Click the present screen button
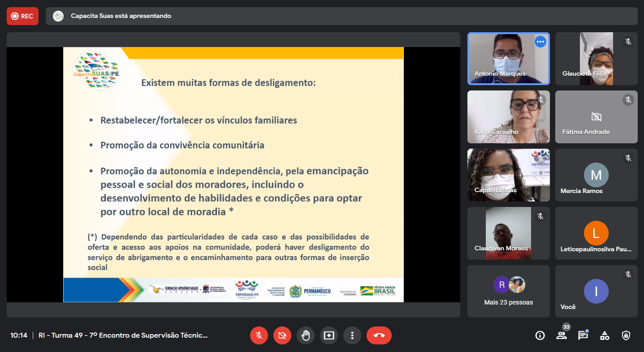 coord(329,335)
